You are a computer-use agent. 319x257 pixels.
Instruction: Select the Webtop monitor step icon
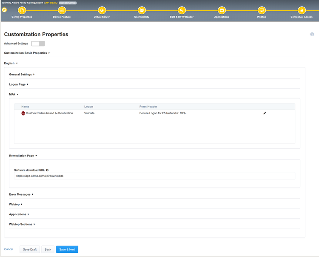point(262,10)
